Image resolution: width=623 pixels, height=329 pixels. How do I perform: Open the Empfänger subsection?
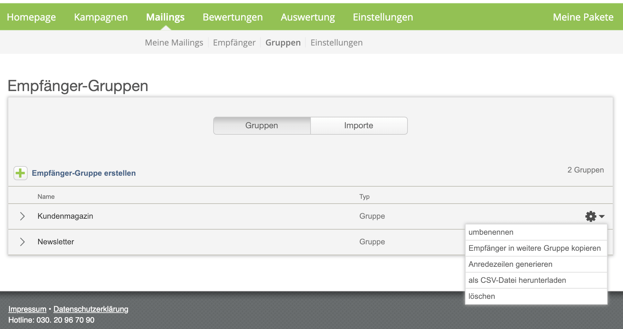[234, 42]
